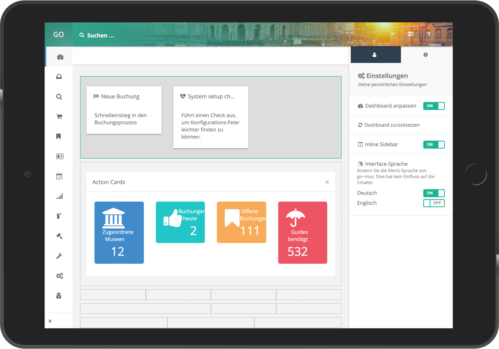Open the cogs settings icon in sidebar
The width and height of the screenshot is (499, 349).
pos(60,276)
